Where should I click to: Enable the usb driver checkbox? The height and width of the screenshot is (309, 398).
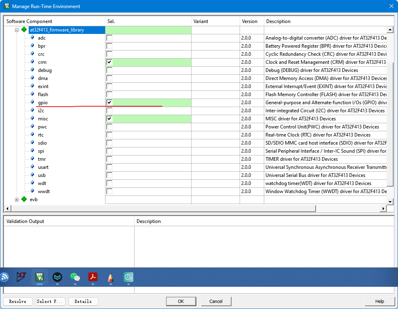pos(110,175)
